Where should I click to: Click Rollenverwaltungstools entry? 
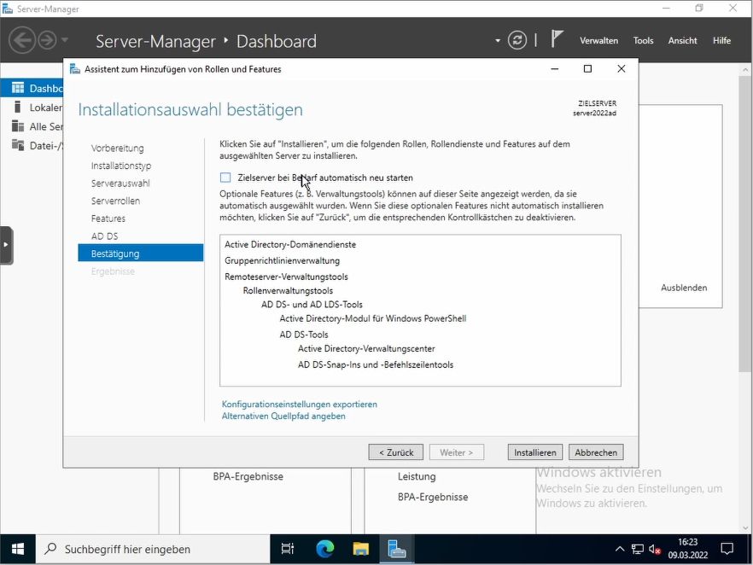(288, 290)
